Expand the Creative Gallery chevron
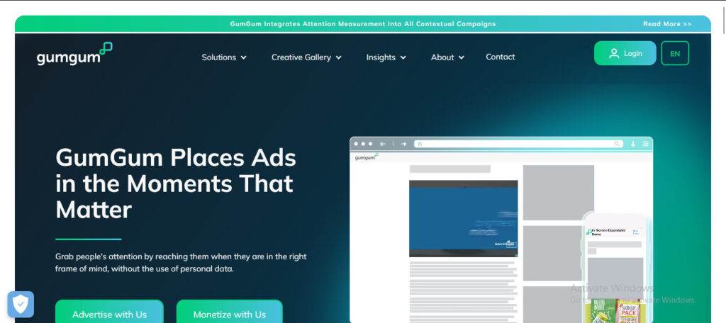 click(x=338, y=58)
